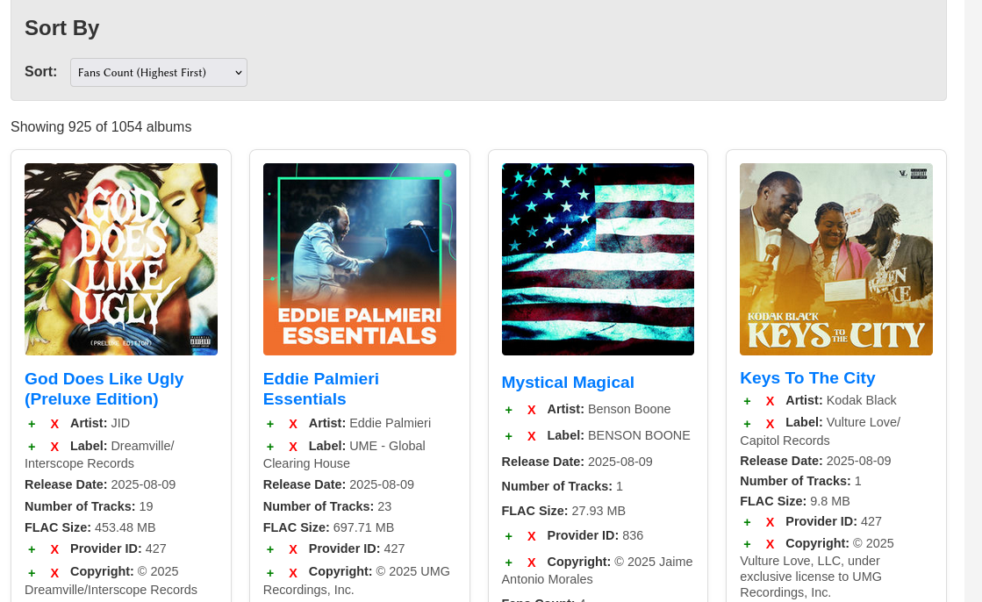Click plus beside Copyright 2025 Vulture Love, LLC

tap(747, 544)
